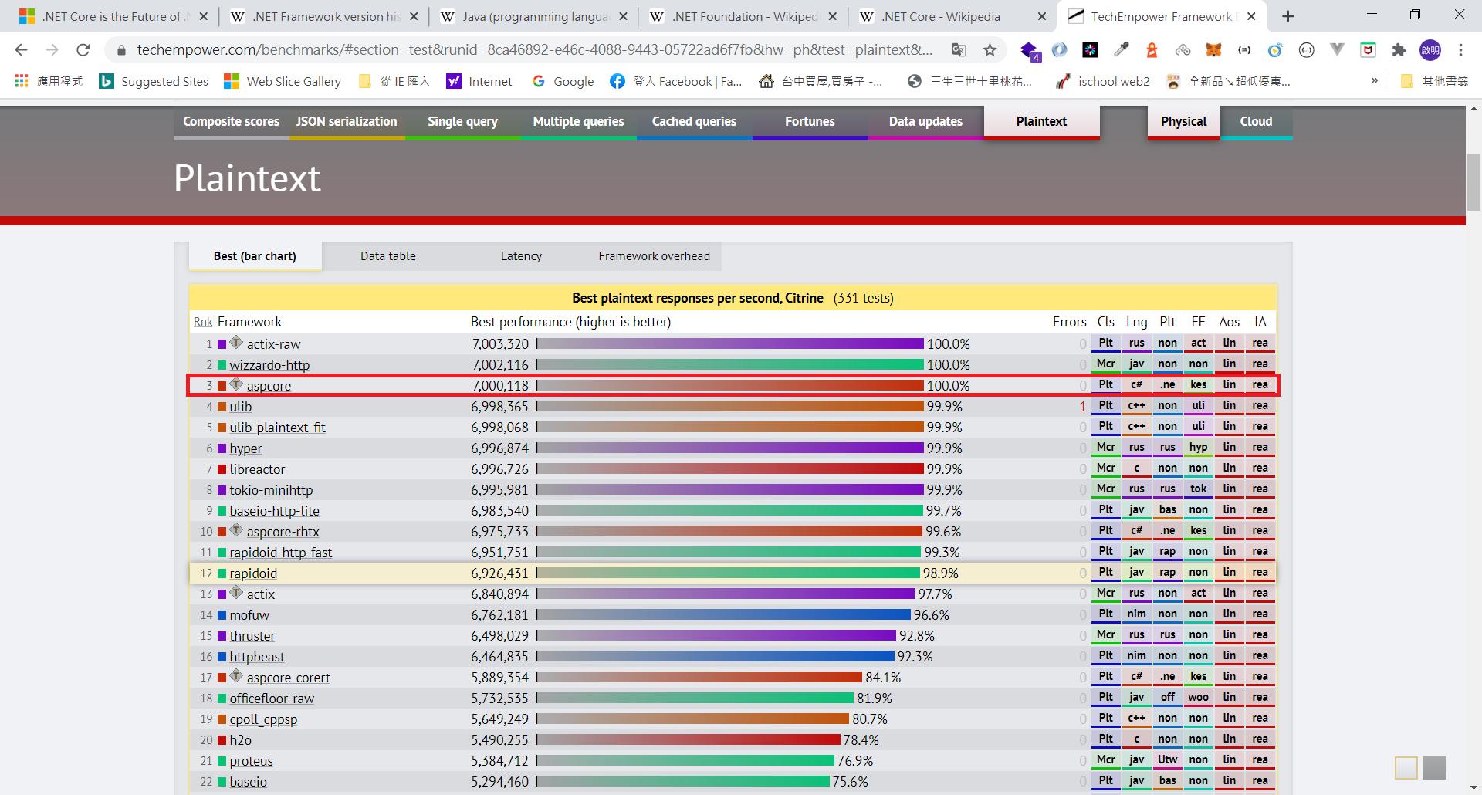Open the Cached queries test tab
This screenshot has height=795, width=1482.
tap(694, 122)
